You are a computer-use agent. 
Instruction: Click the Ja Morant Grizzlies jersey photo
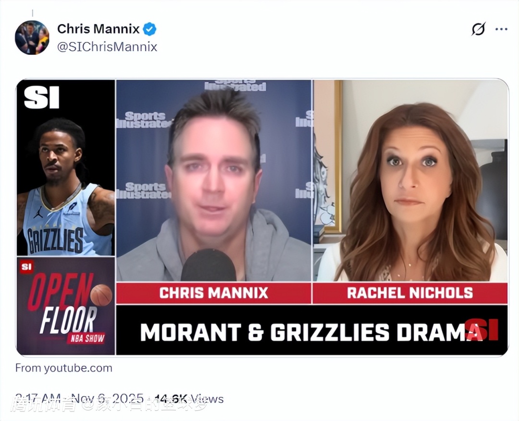click(x=66, y=168)
